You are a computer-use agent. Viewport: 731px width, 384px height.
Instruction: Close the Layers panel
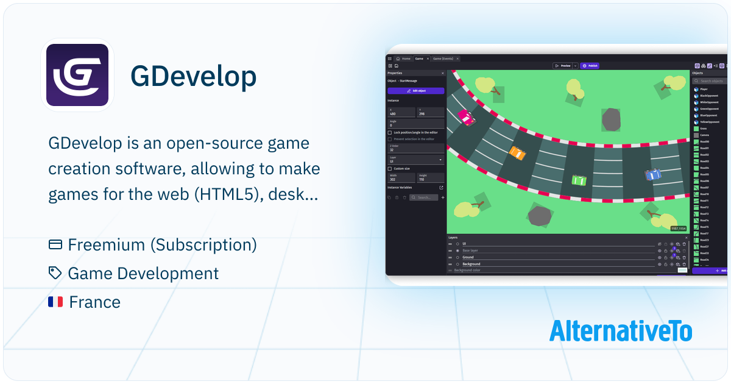click(x=687, y=237)
